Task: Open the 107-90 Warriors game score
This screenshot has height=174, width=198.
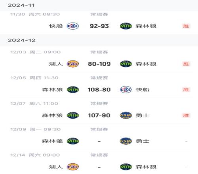Action: pos(99,115)
